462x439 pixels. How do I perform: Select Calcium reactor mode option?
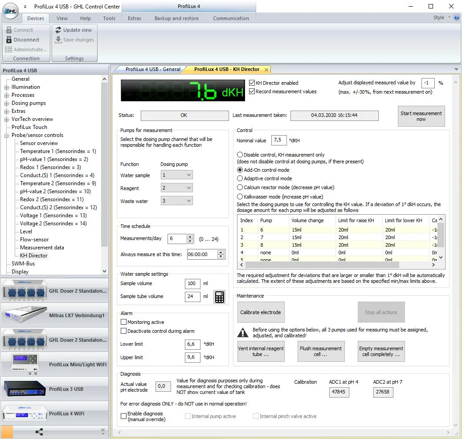[240, 187]
